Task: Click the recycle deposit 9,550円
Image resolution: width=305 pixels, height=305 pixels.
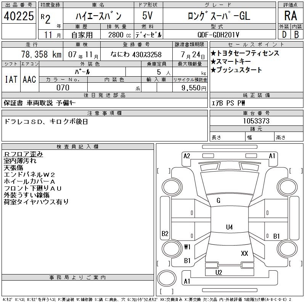Action: coord(194,88)
